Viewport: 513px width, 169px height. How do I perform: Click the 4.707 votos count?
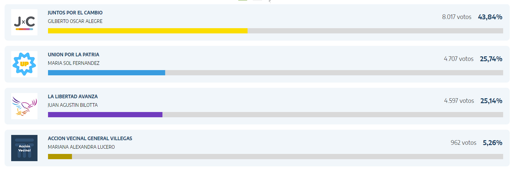click(458, 59)
